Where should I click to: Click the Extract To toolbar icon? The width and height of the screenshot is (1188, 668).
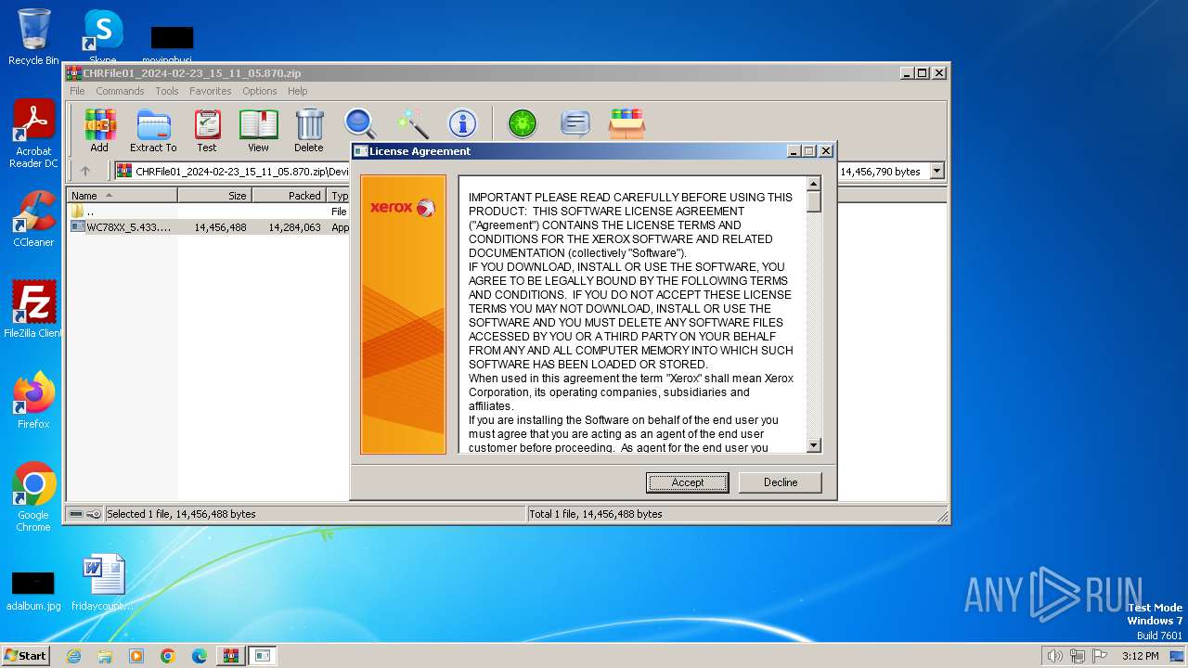click(153, 130)
